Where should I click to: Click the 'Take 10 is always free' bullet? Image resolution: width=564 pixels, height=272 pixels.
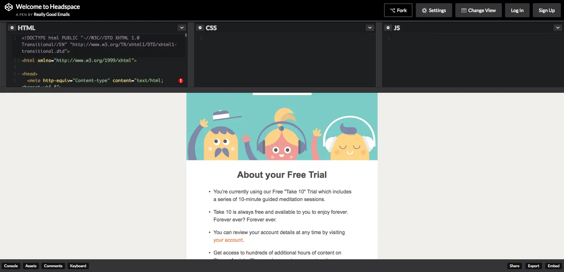click(x=281, y=216)
